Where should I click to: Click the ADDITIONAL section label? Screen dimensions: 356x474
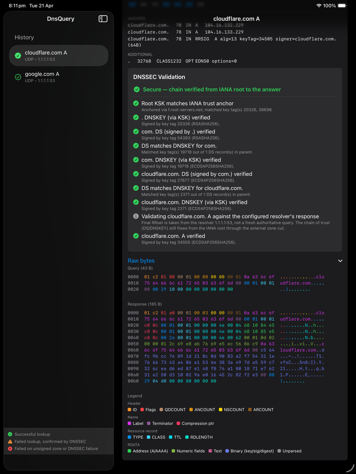[140, 55]
